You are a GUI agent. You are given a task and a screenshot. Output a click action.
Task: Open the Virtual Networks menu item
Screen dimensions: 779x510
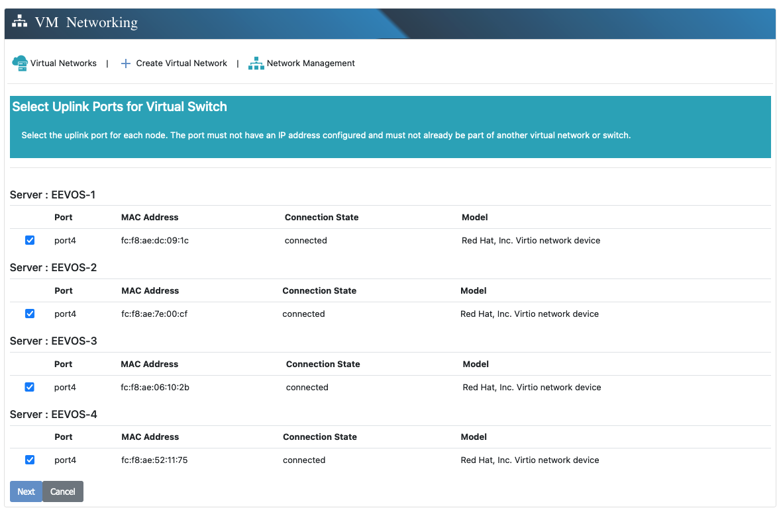pos(63,64)
